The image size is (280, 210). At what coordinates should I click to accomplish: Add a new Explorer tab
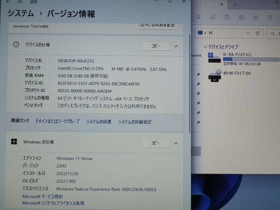(x=235, y=5)
